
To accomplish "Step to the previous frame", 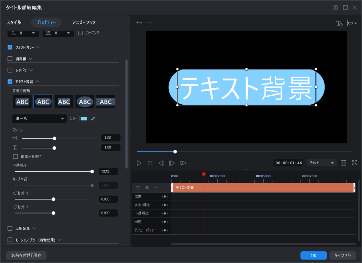I will [x=161, y=163].
